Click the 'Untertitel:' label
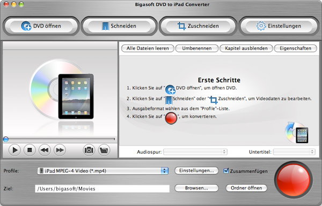This screenshot has width=322, height=206. [x=260, y=152]
